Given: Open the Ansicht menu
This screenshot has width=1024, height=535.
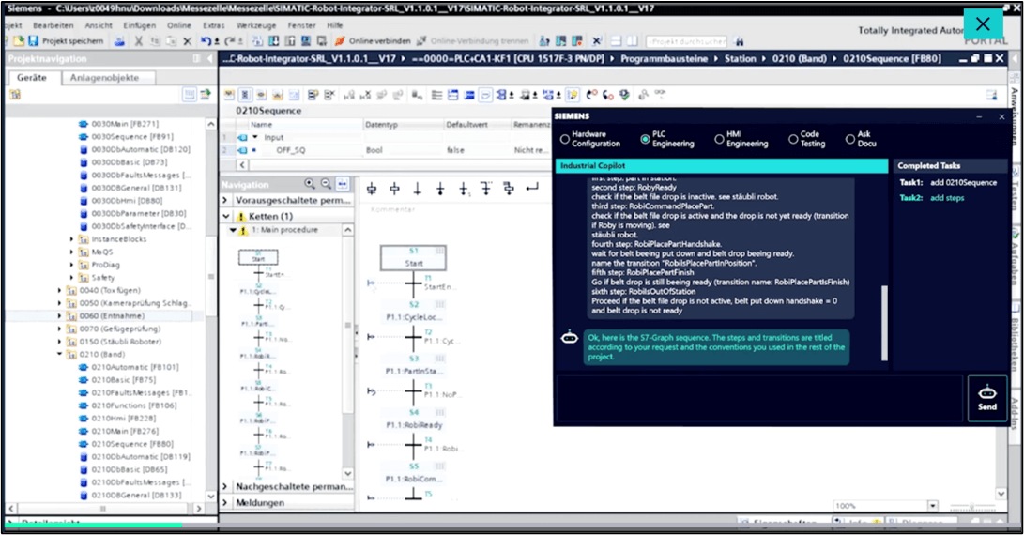Looking at the screenshot, I should [99, 25].
